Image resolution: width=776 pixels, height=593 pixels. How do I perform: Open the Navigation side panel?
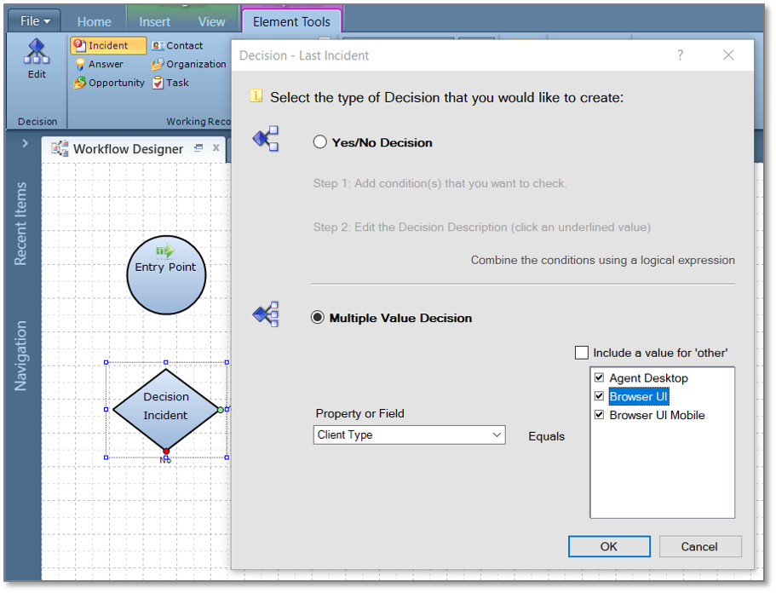pyautogui.click(x=20, y=355)
